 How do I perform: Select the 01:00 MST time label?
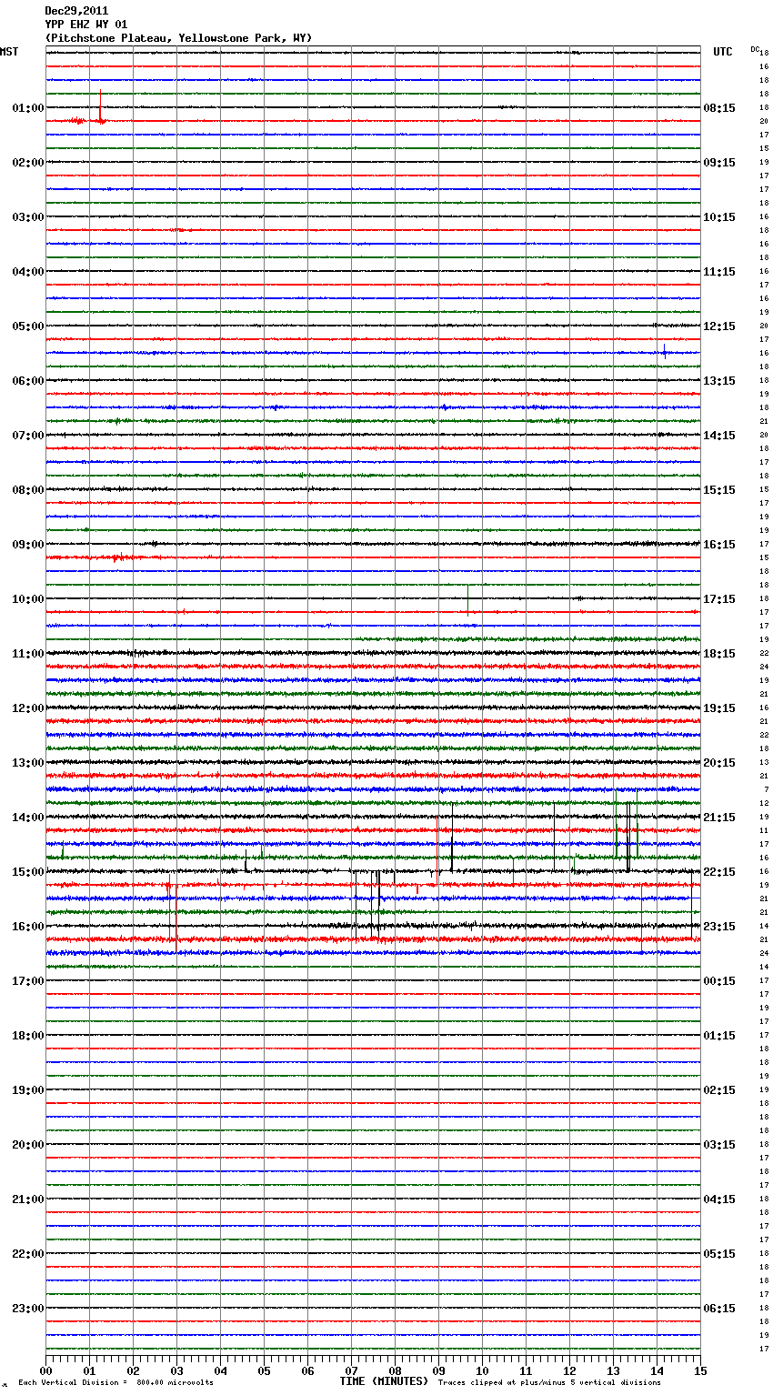[x=28, y=108]
